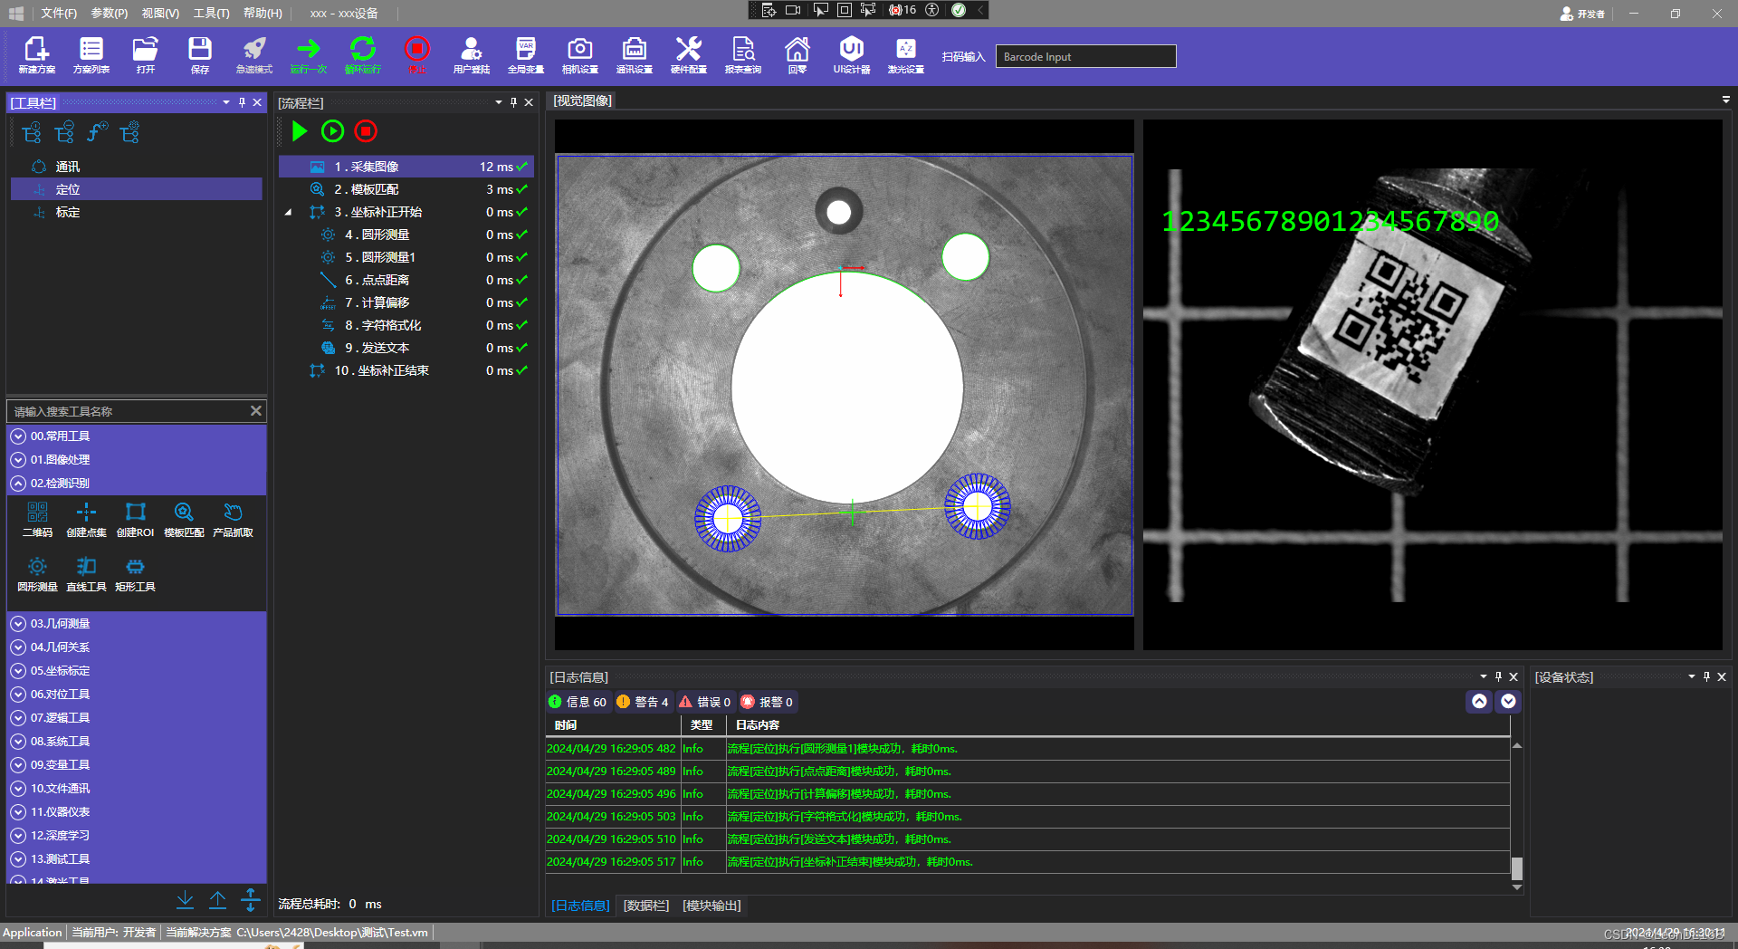
Task: Select the 模板匹配 template matching tool
Action: tap(184, 520)
